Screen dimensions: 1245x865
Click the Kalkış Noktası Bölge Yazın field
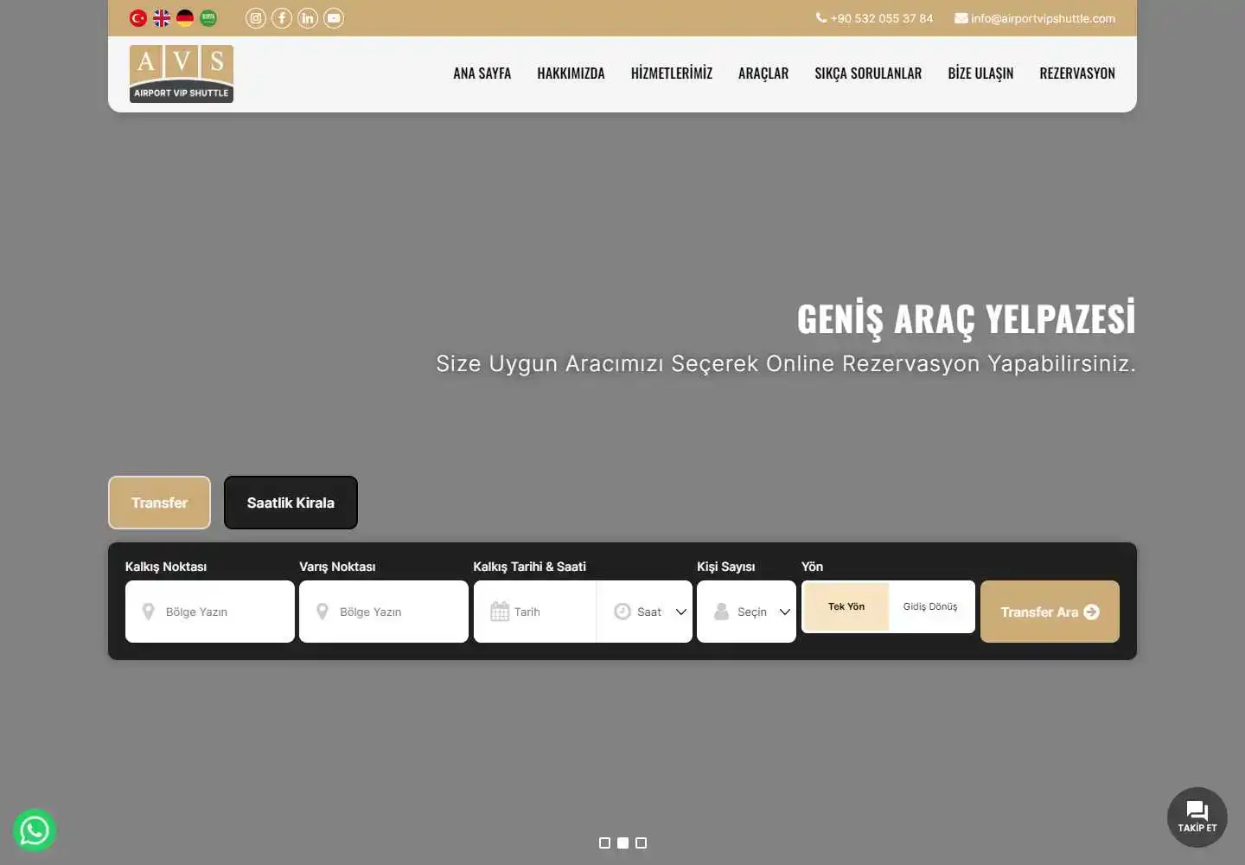(210, 612)
